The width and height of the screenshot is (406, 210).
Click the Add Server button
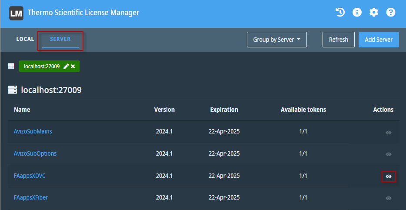[378, 40]
